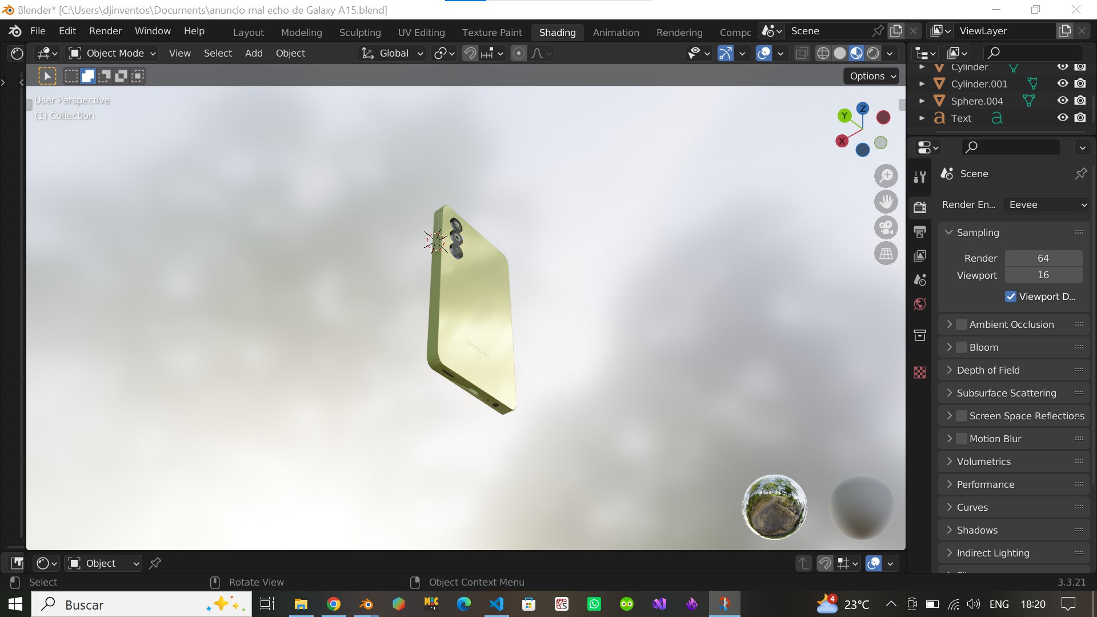Select rendered viewport shading
Image resolution: width=1097 pixels, height=617 pixels.
pyautogui.click(x=873, y=53)
